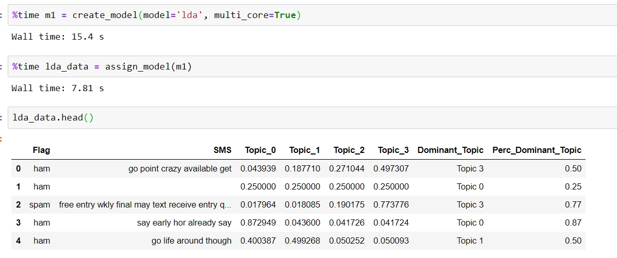Click the 'Topic 1' dominant topic cell
617x258 pixels.
pyautogui.click(x=470, y=241)
